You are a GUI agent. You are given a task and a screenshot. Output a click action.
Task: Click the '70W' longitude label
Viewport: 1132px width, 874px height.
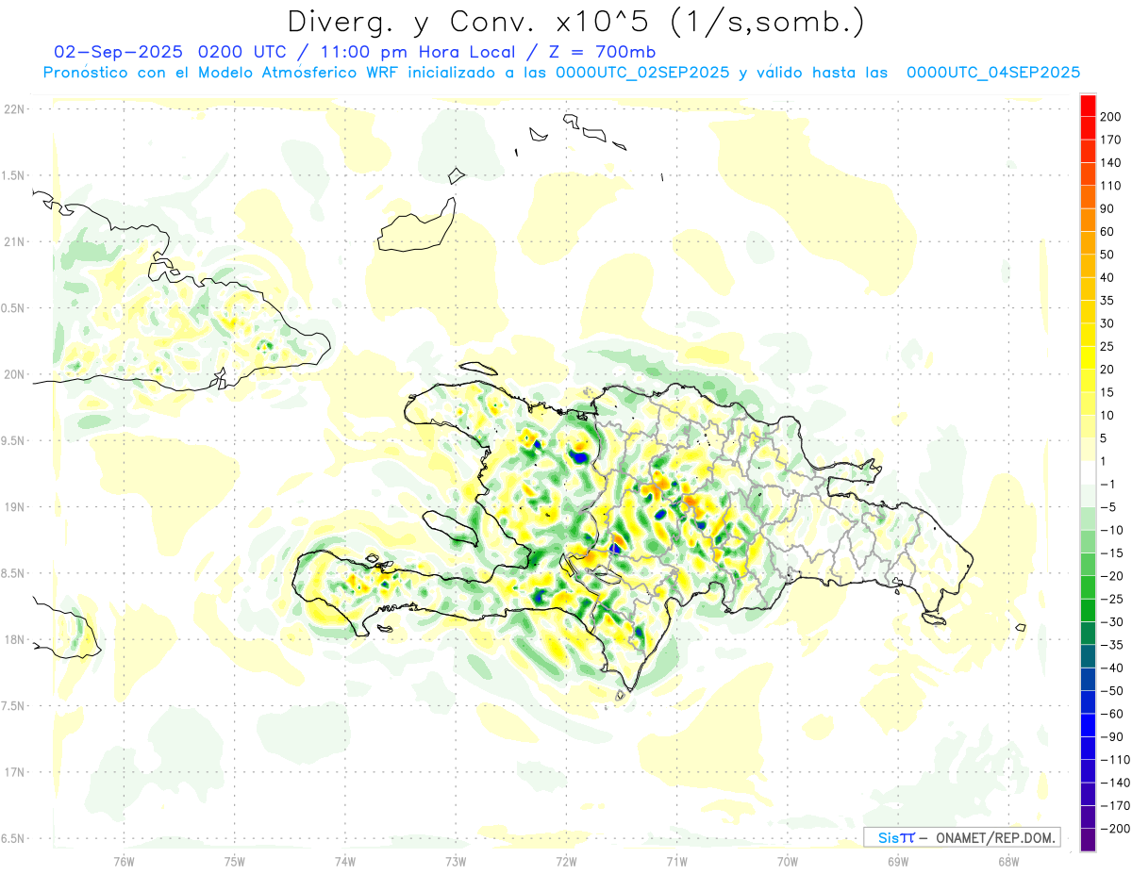(x=788, y=861)
